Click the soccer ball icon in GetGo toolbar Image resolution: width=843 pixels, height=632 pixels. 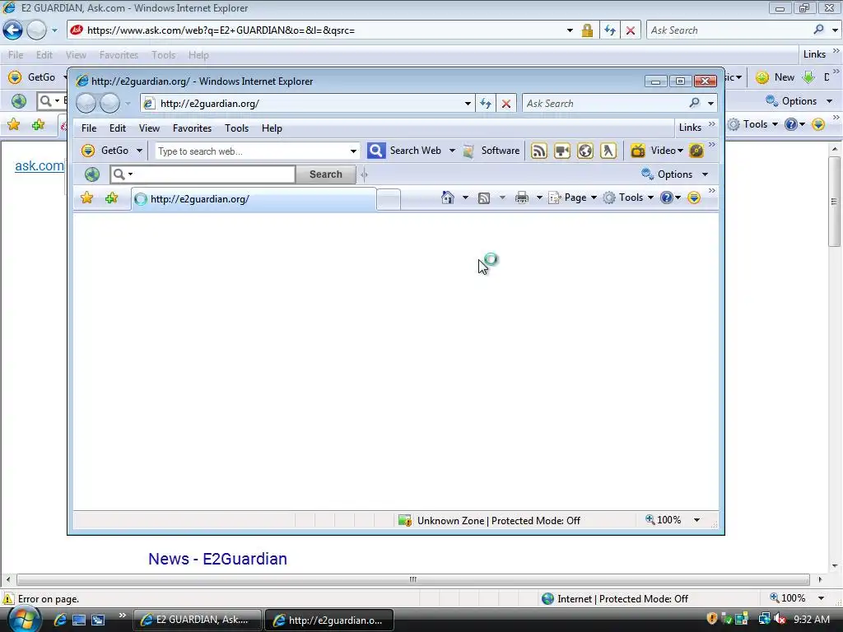pyautogui.click(x=585, y=151)
